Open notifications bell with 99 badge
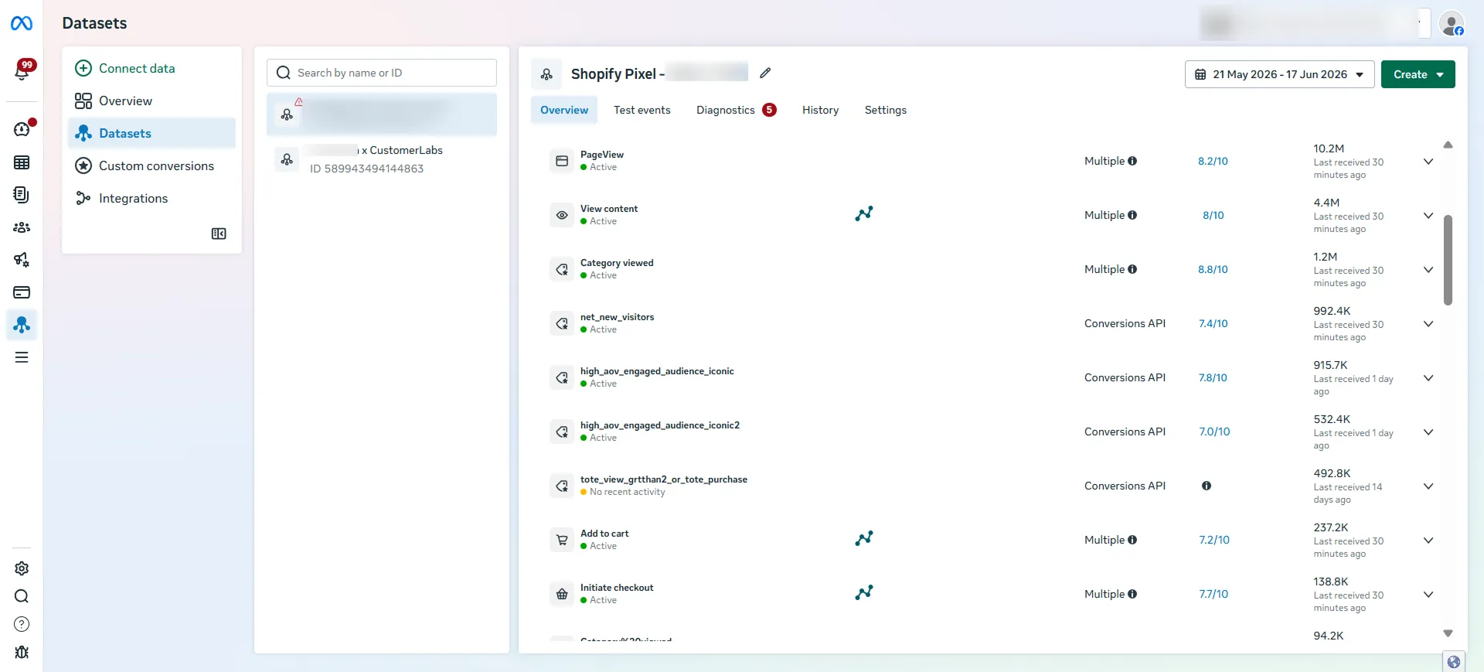Viewport: 1484px width, 672px height. point(22,70)
